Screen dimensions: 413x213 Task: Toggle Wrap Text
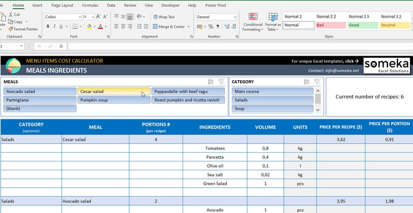click(164, 17)
